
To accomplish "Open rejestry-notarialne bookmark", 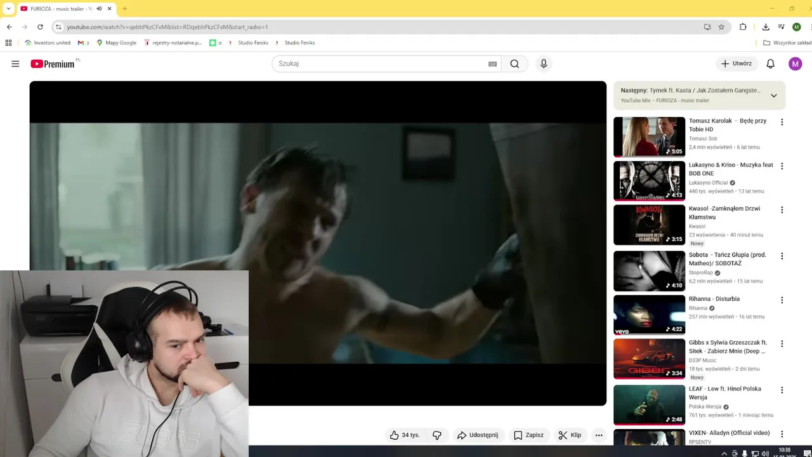I will [x=173, y=43].
